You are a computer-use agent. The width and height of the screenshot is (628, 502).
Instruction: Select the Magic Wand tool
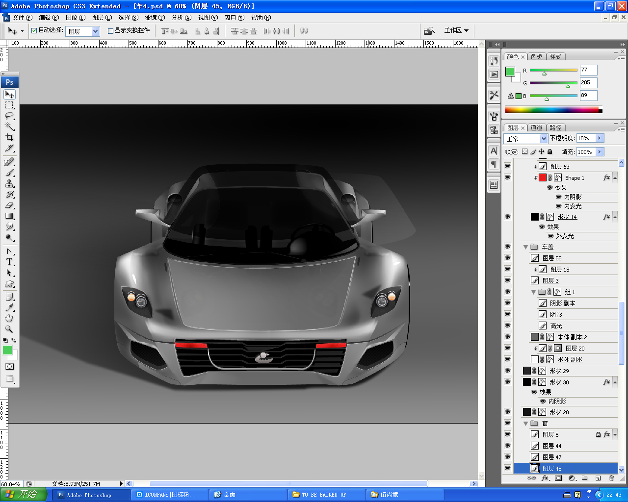[x=10, y=126]
